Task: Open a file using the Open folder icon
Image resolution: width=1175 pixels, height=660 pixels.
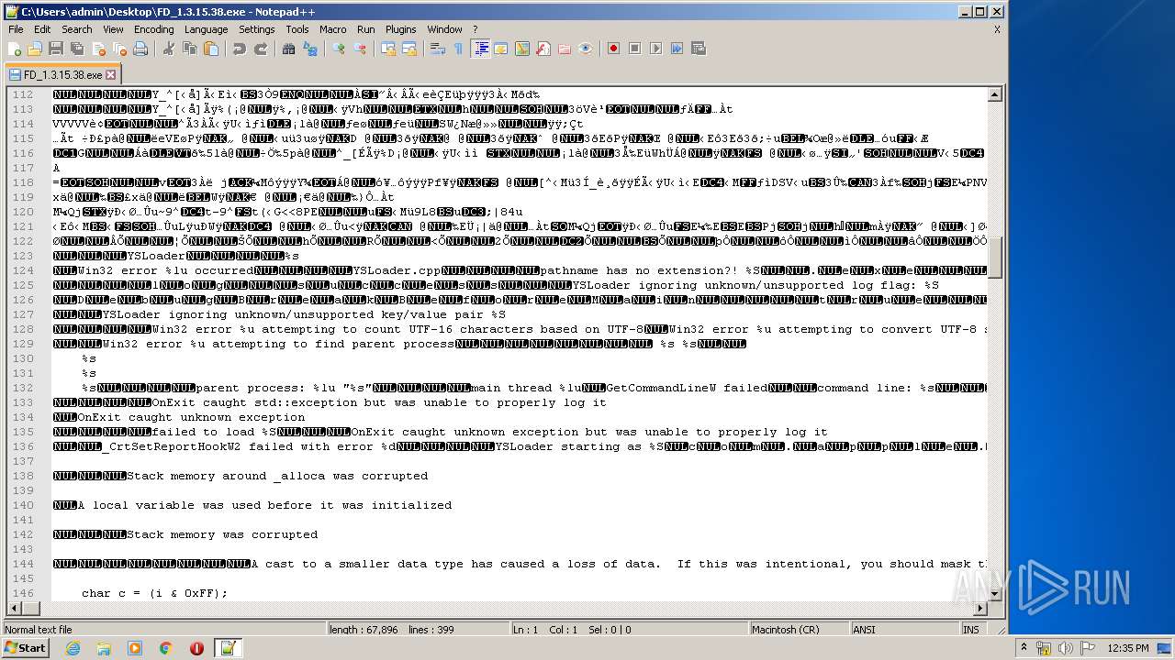Action: pyautogui.click(x=35, y=49)
